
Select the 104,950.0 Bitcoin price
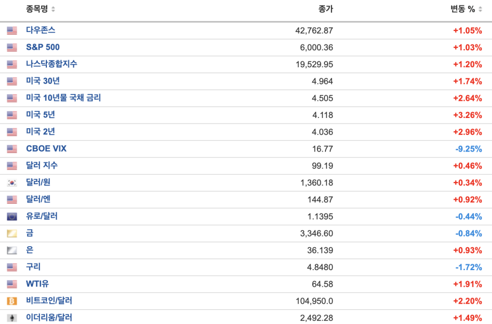click(x=314, y=302)
